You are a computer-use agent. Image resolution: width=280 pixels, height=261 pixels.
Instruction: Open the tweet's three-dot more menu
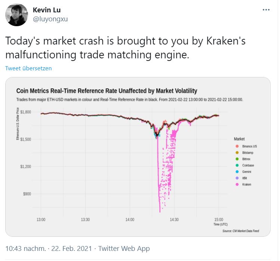click(266, 10)
